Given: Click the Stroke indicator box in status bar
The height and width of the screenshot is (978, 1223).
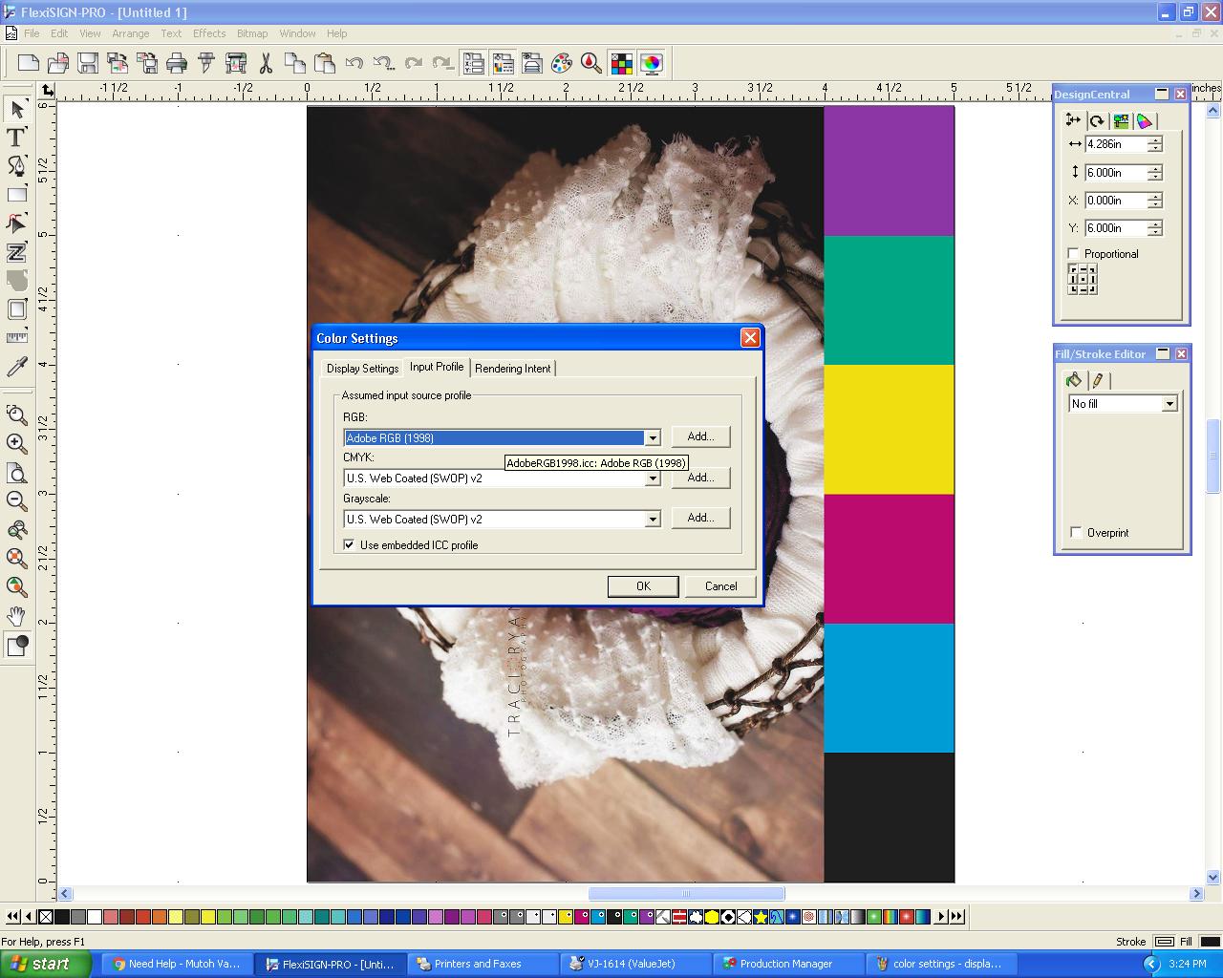Looking at the screenshot, I should pos(1165,942).
